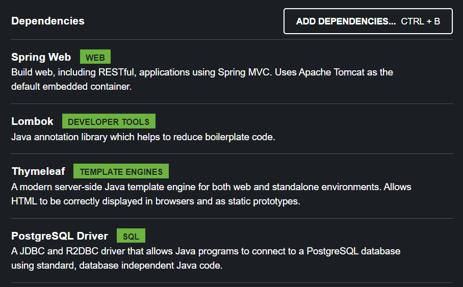Click the TEMPLATE ENGINES category tag
Image resolution: width=463 pixels, height=287 pixels.
(121, 172)
